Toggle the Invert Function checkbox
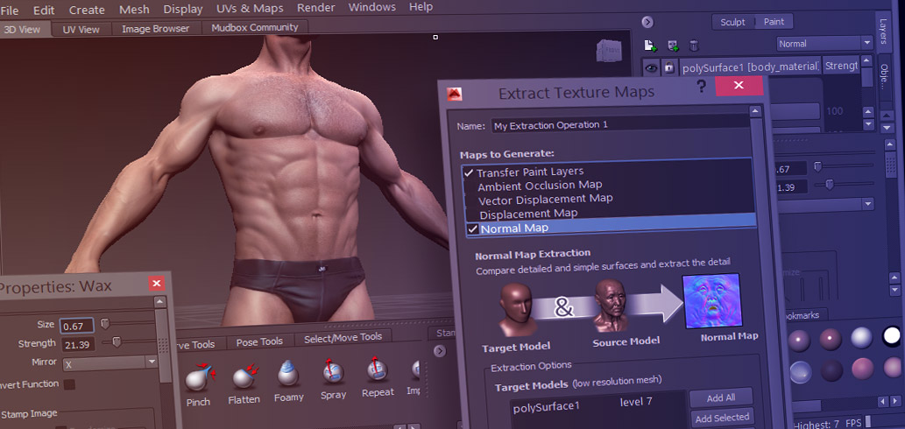The width and height of the screenshot is (905, 429). point(69,384)
